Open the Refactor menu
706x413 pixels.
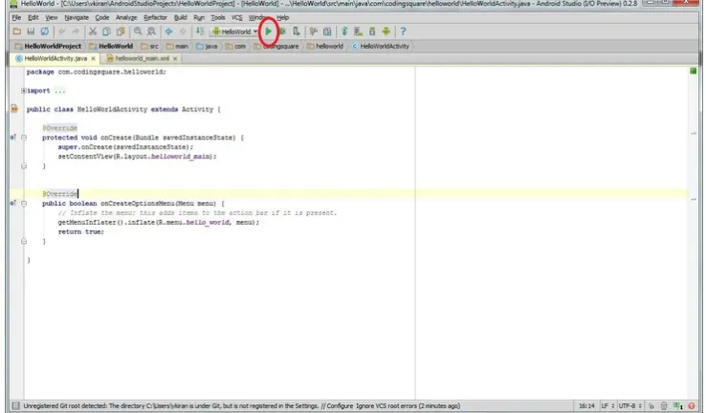[155, 17]
